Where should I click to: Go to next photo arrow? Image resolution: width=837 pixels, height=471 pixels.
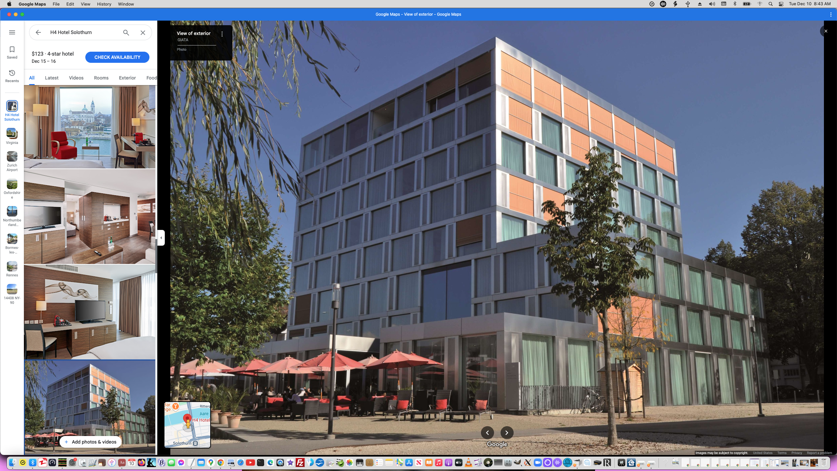point(506,433)
